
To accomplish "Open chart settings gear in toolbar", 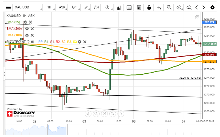I will click(x=212, y=7).
